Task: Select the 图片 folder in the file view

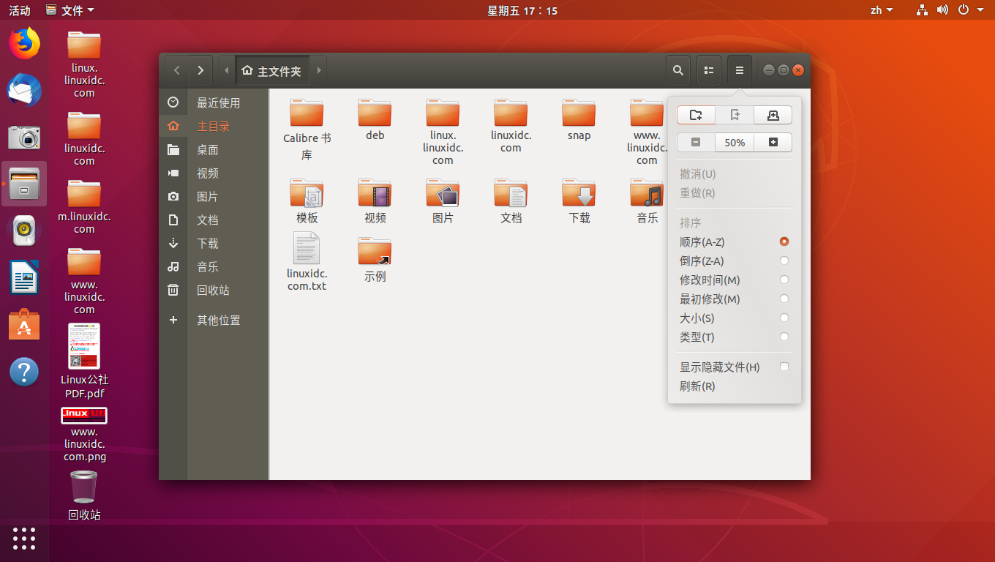Action: click(x=443, y=201)
